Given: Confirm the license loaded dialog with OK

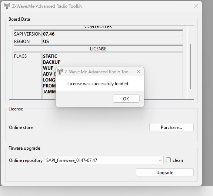Looking at the screenshot, I should 126,99.
